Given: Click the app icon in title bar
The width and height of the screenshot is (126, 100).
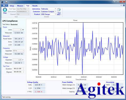Looking at the screenshot, I should pyautogui.click(x=2, y=2).
